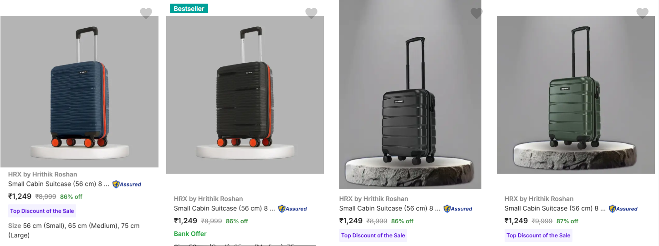This screenshot has width=659, height=246.
Task: Open first product's Small Cabin Suitcase title
Action: [x=59, y=184]
